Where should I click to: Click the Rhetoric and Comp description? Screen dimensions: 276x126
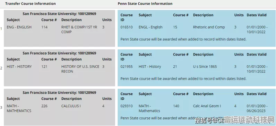pos(209,27)
